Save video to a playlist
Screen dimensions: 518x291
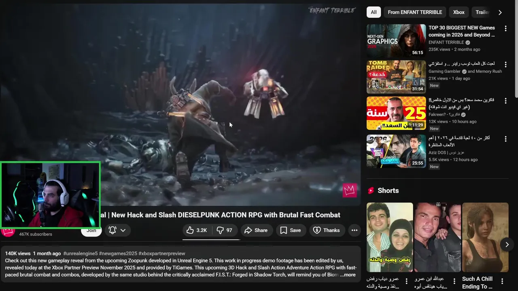pyautogui.click(x=291, y=230)
